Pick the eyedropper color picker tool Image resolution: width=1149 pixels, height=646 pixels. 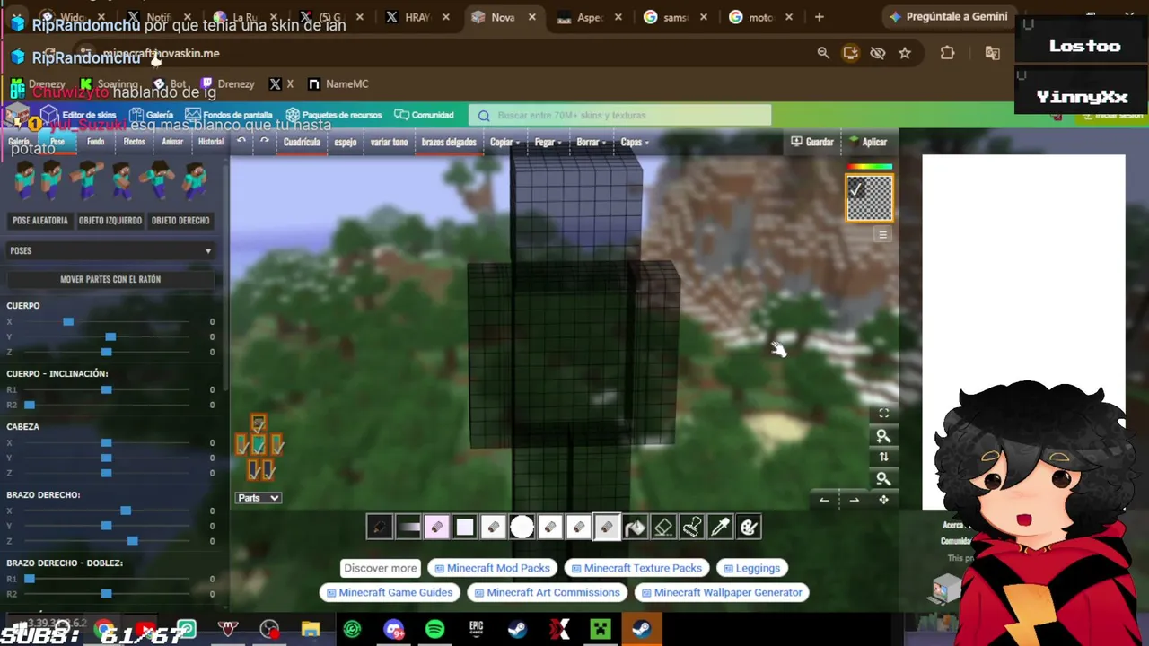(x=720, y=528)
